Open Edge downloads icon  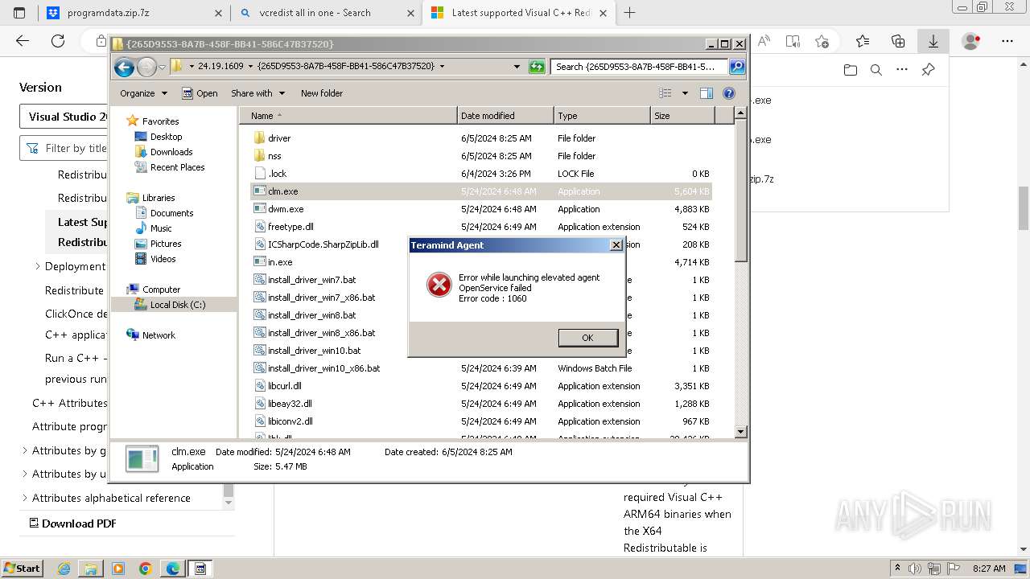click(933, 41)
